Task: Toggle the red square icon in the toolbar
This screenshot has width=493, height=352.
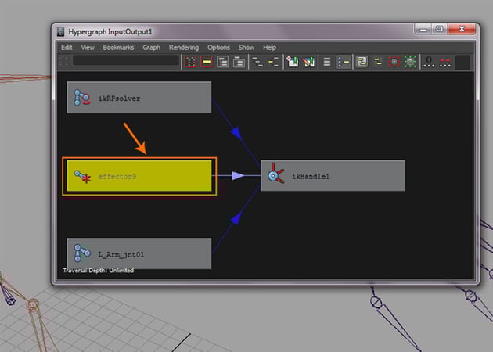Action: [394, 61]
